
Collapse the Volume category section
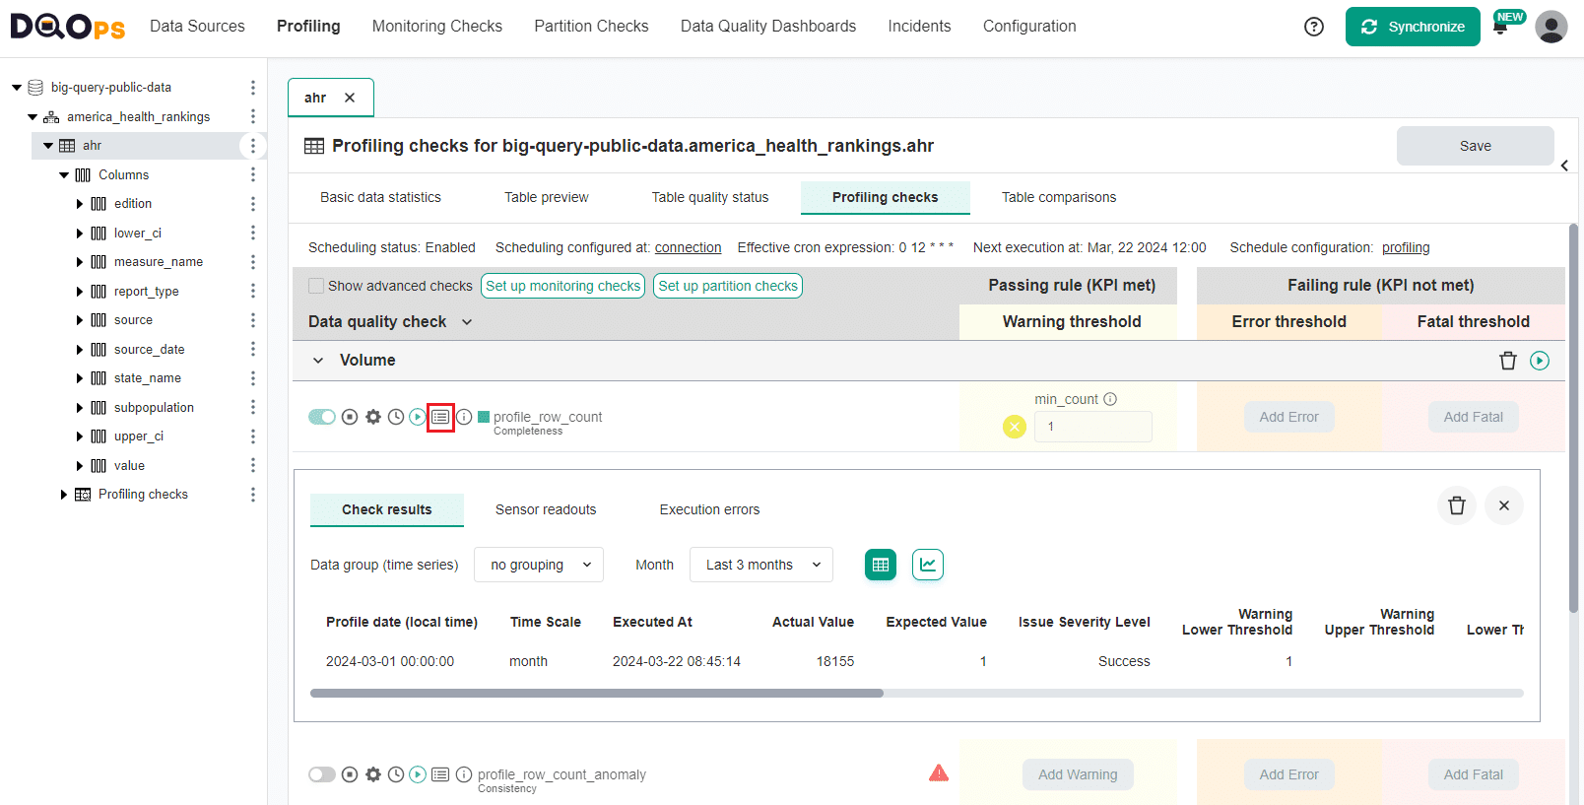[x=318, y=361]
